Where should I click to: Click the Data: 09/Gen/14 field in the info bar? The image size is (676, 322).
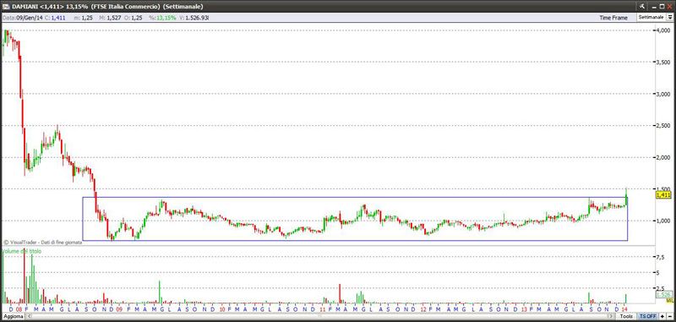[22, 18]
